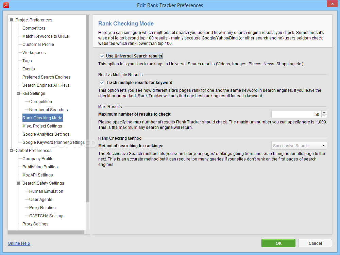Click the splitter handle between panels
Viewport: 340px width, 255px height.
coord(91,124)
